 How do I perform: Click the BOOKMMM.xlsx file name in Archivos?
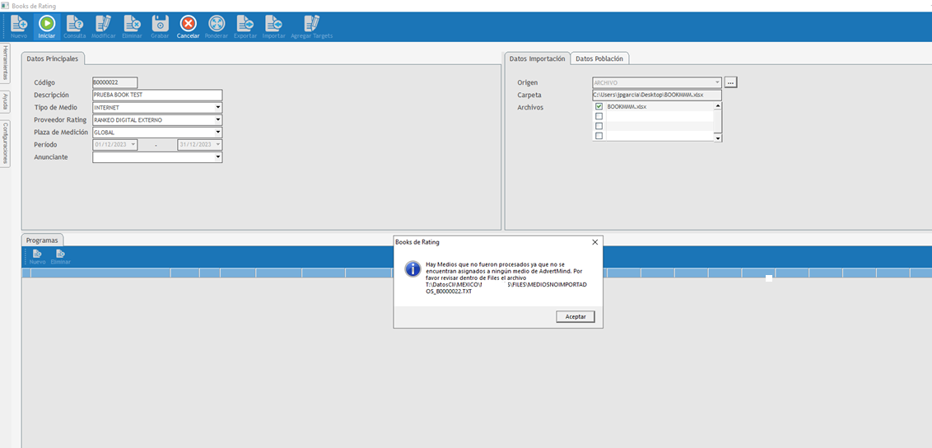click(x=627, y=107)
